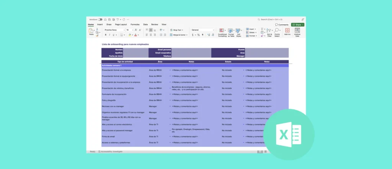The width and height of the screenshot is (392, 169).
Task: Switch to the Page Layout tab
Action: point(121,24)
